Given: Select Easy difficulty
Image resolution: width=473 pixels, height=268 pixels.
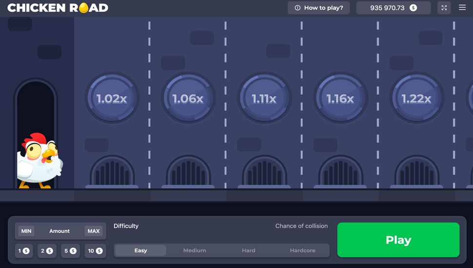Looking at the screenshot, I should pyautogui.click(x=140, y=250).
